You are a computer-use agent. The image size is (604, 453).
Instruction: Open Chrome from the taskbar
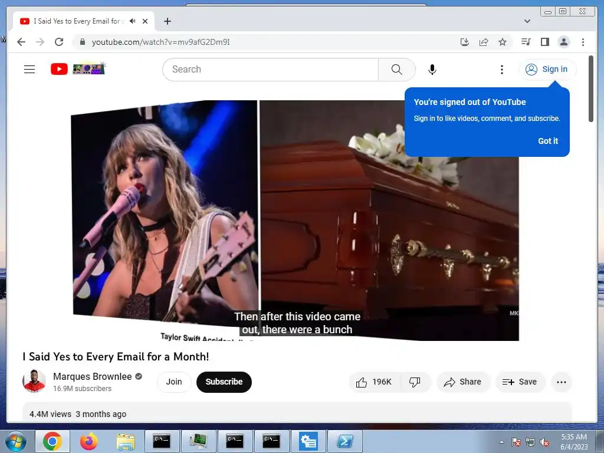[52, 441]
